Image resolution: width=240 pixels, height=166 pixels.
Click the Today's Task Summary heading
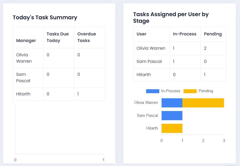45,17
